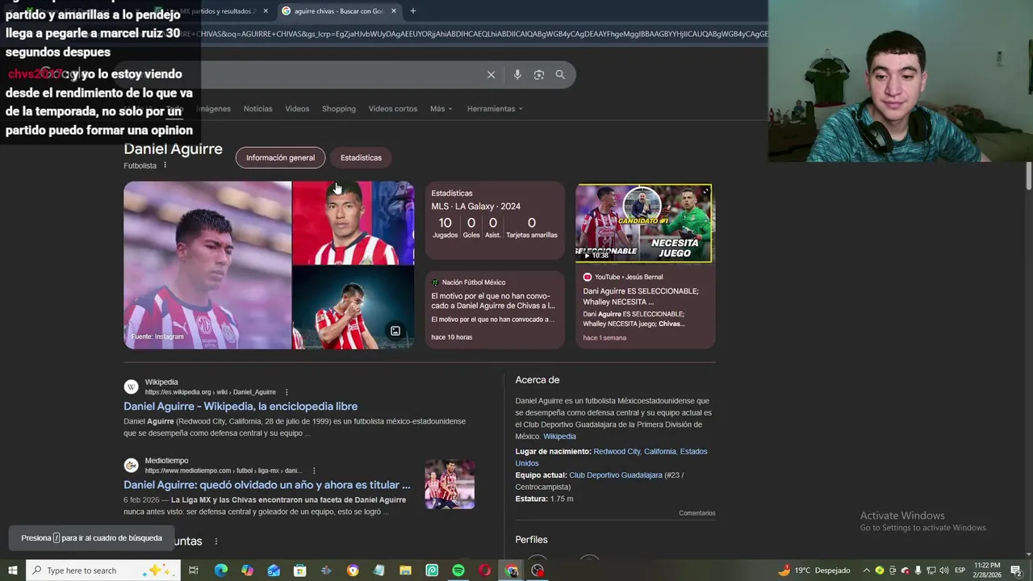Screen dimensions: 1033x581
Task: Open volume control in system tray
Action: coord(944,571)
